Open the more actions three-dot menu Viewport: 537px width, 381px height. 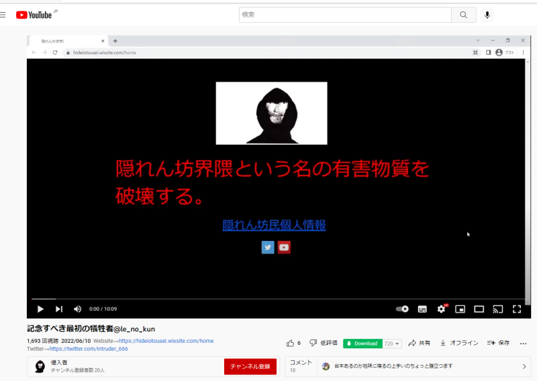(x=523, y=343)
